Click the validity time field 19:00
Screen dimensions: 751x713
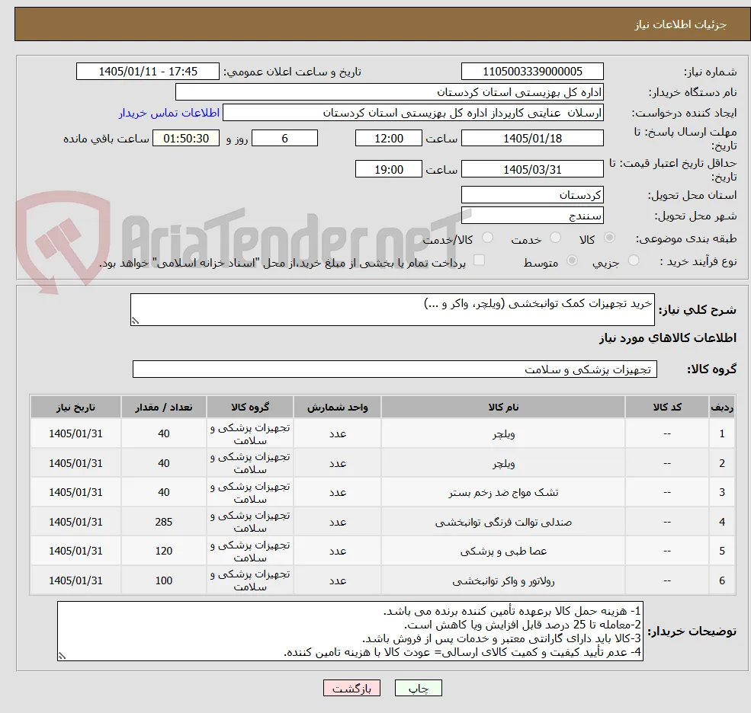click(388, 169)
